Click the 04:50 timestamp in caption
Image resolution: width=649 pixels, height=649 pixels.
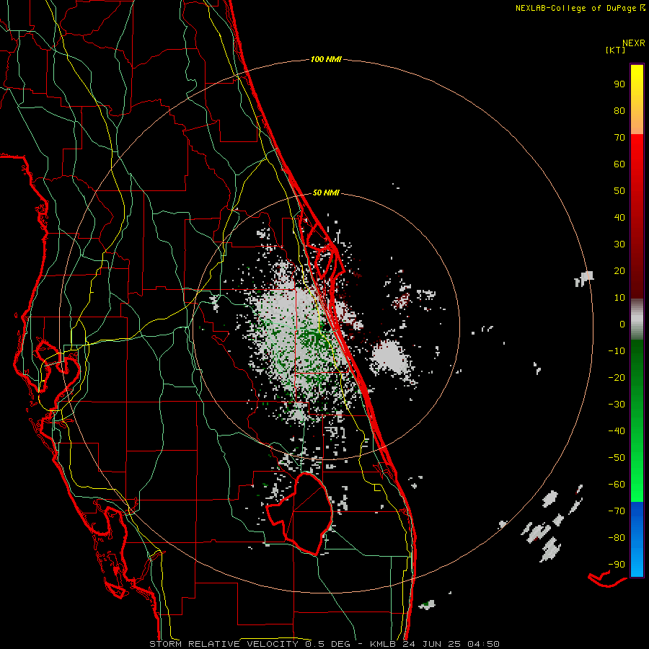tap(483, 644)
